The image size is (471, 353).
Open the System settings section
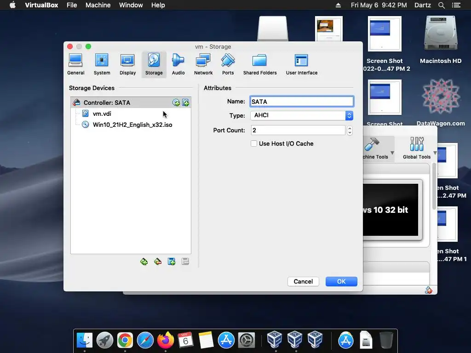point(102,64)
